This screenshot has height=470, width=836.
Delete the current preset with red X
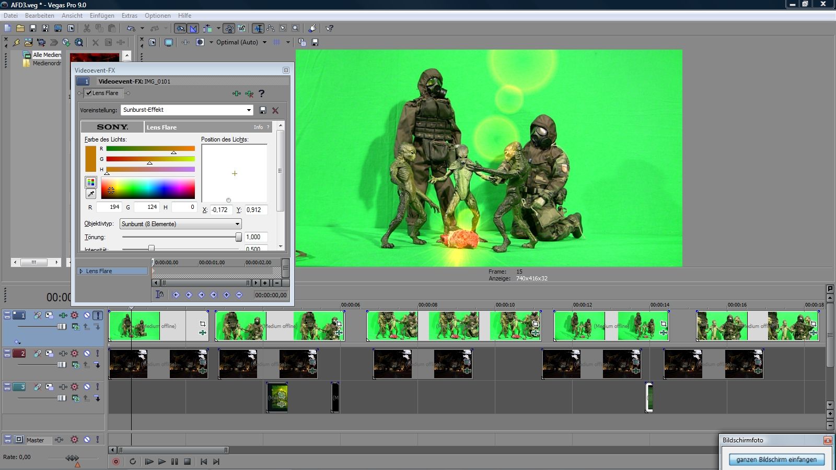point(275,110)
